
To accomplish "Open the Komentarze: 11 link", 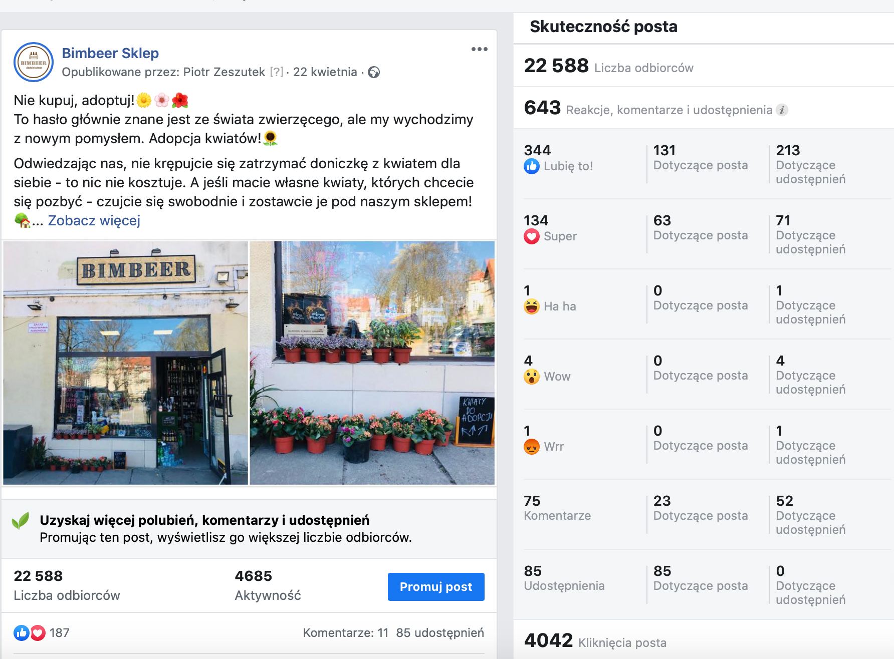I will click(x=346, y=633).
